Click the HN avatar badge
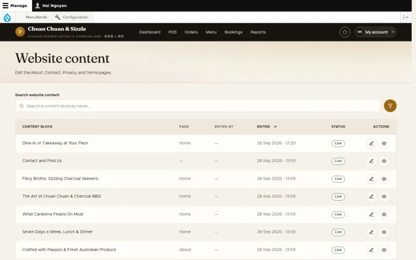 [x=360, y=32]
